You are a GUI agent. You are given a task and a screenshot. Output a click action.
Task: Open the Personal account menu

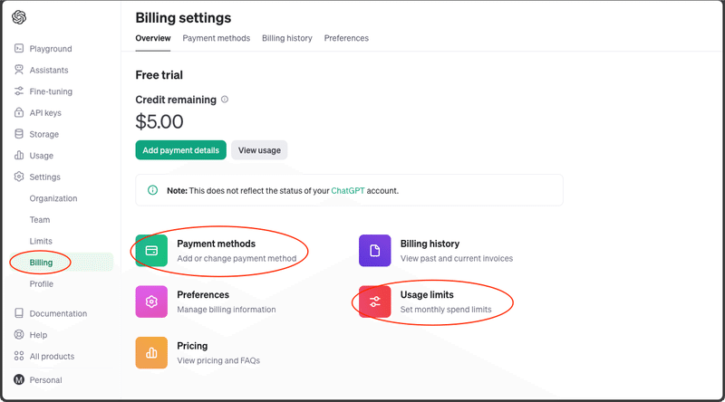(x=44, y=380)
